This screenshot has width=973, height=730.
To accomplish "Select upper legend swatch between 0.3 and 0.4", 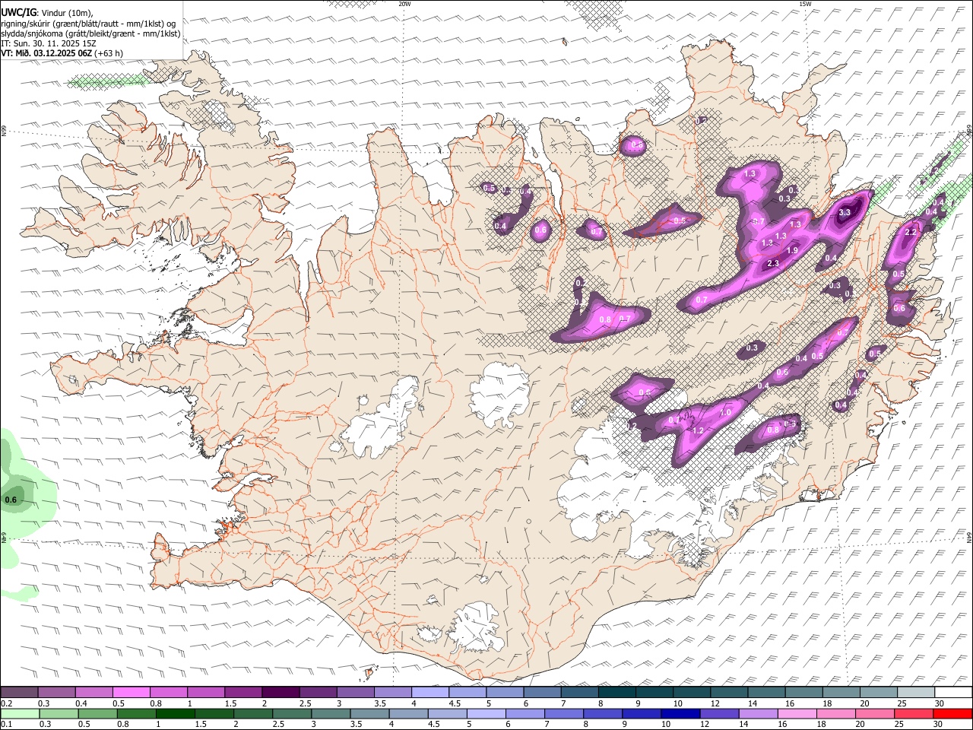I will [x=56, y=692].
